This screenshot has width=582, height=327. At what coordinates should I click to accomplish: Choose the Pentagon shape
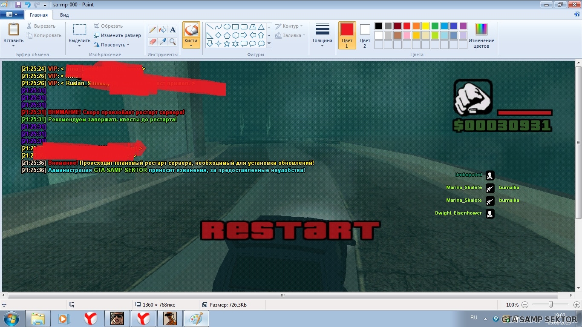(x=227, y=35)
